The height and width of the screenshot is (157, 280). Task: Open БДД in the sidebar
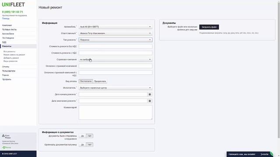click(4, 42)
